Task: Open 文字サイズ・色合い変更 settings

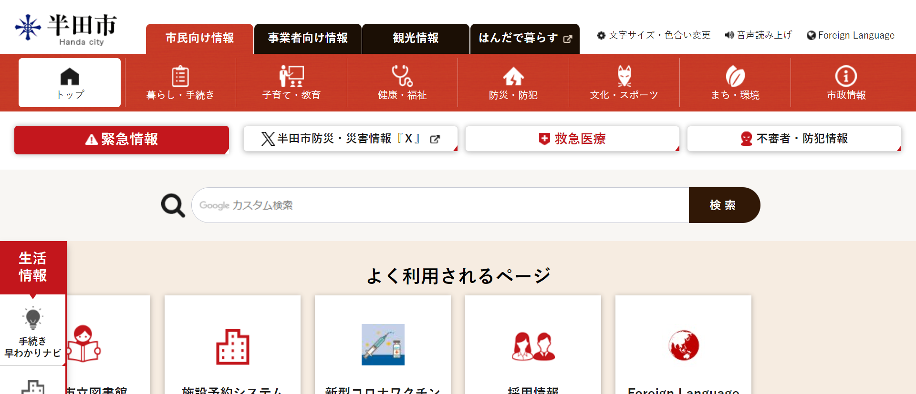Action: pyautogui.click(x=654, y=35)
